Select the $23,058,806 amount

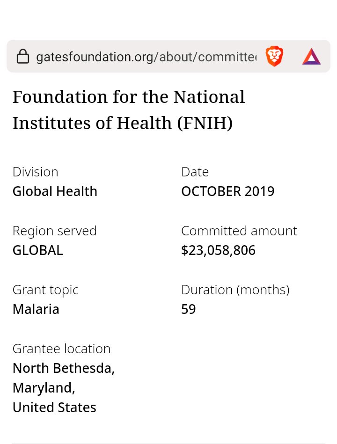click(x=218, y=250)
